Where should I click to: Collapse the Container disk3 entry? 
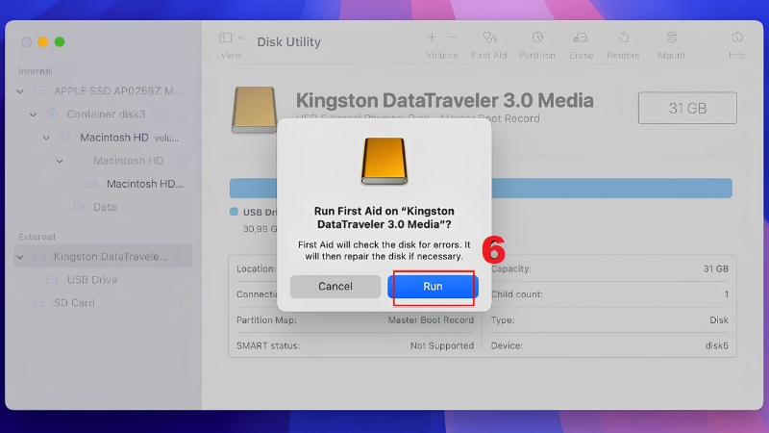pyautogui.click(x=34, y=115)
